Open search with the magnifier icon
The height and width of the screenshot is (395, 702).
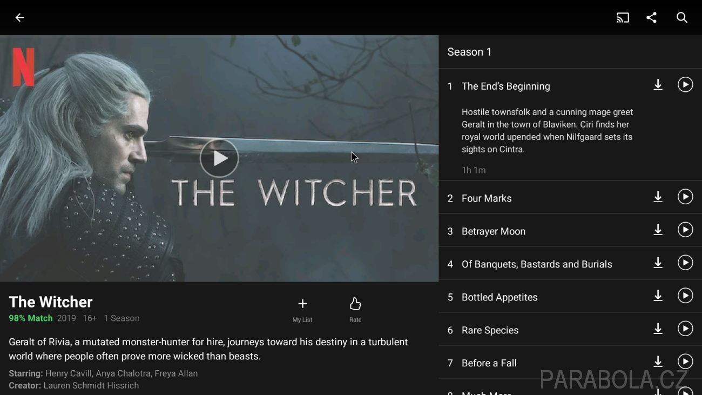point(682,18)
